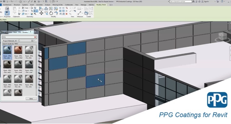Switch to the Massing & Site tab
The width and height of the screenshot is (231, 124).
pos(57,5)
